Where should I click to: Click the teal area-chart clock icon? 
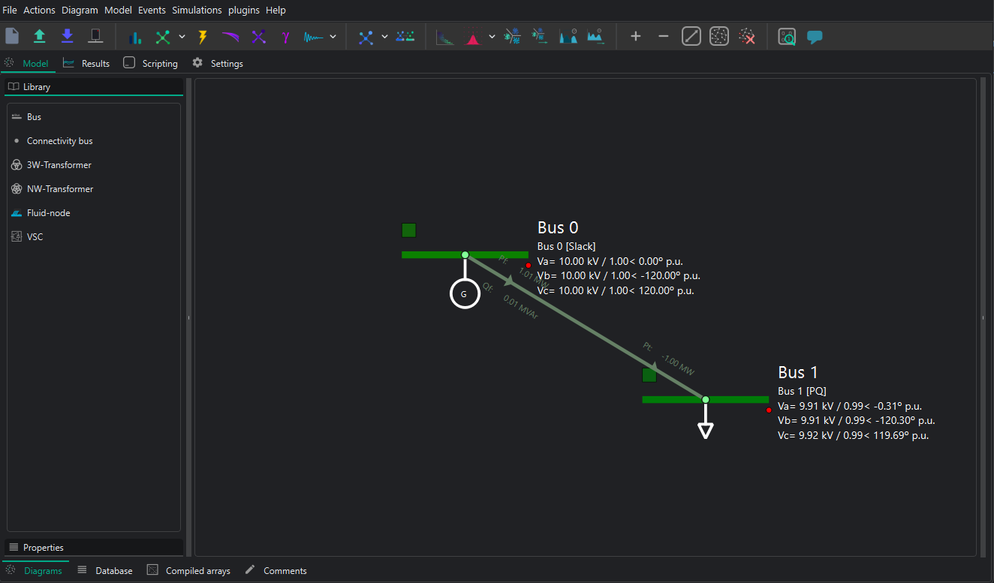pos(568,36)
